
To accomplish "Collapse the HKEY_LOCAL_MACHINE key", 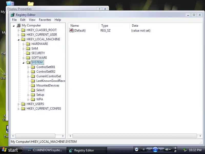I will click(x=18, y=40).
